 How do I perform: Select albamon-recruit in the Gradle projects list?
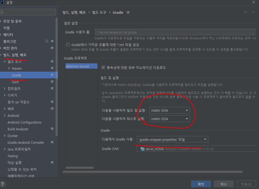(x=81, y=66)
